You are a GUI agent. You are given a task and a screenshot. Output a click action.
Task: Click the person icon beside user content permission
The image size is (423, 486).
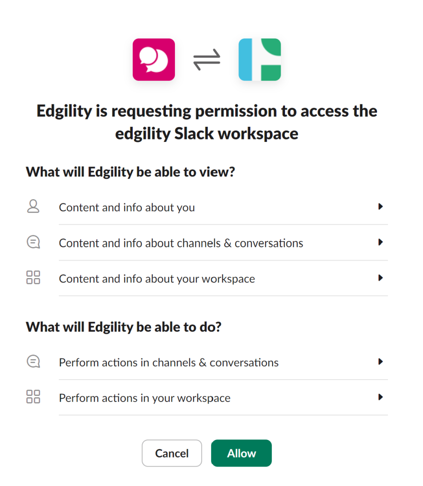(x=33, y=206)
